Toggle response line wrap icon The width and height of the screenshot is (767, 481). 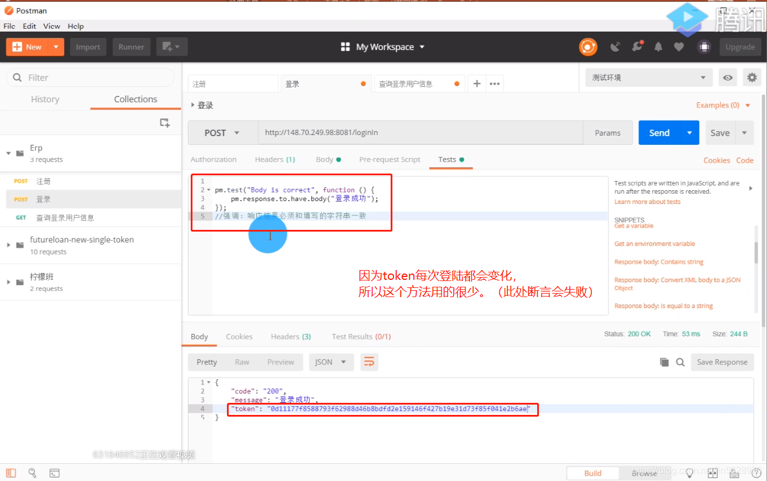click(x=369, y=362)
